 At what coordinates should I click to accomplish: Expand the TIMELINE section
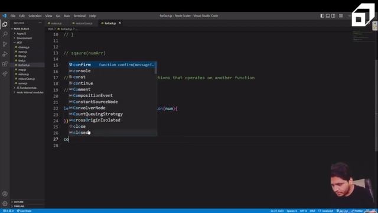[x=19, y=206]
